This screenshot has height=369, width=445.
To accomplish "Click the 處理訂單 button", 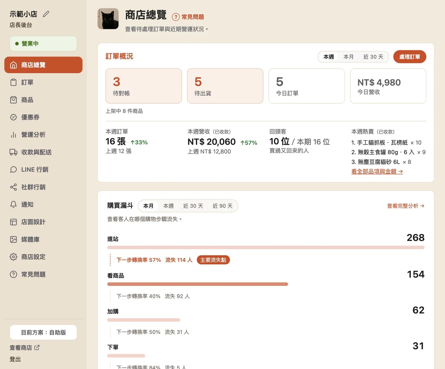I will pyautogui.click(x=410, y=57).
